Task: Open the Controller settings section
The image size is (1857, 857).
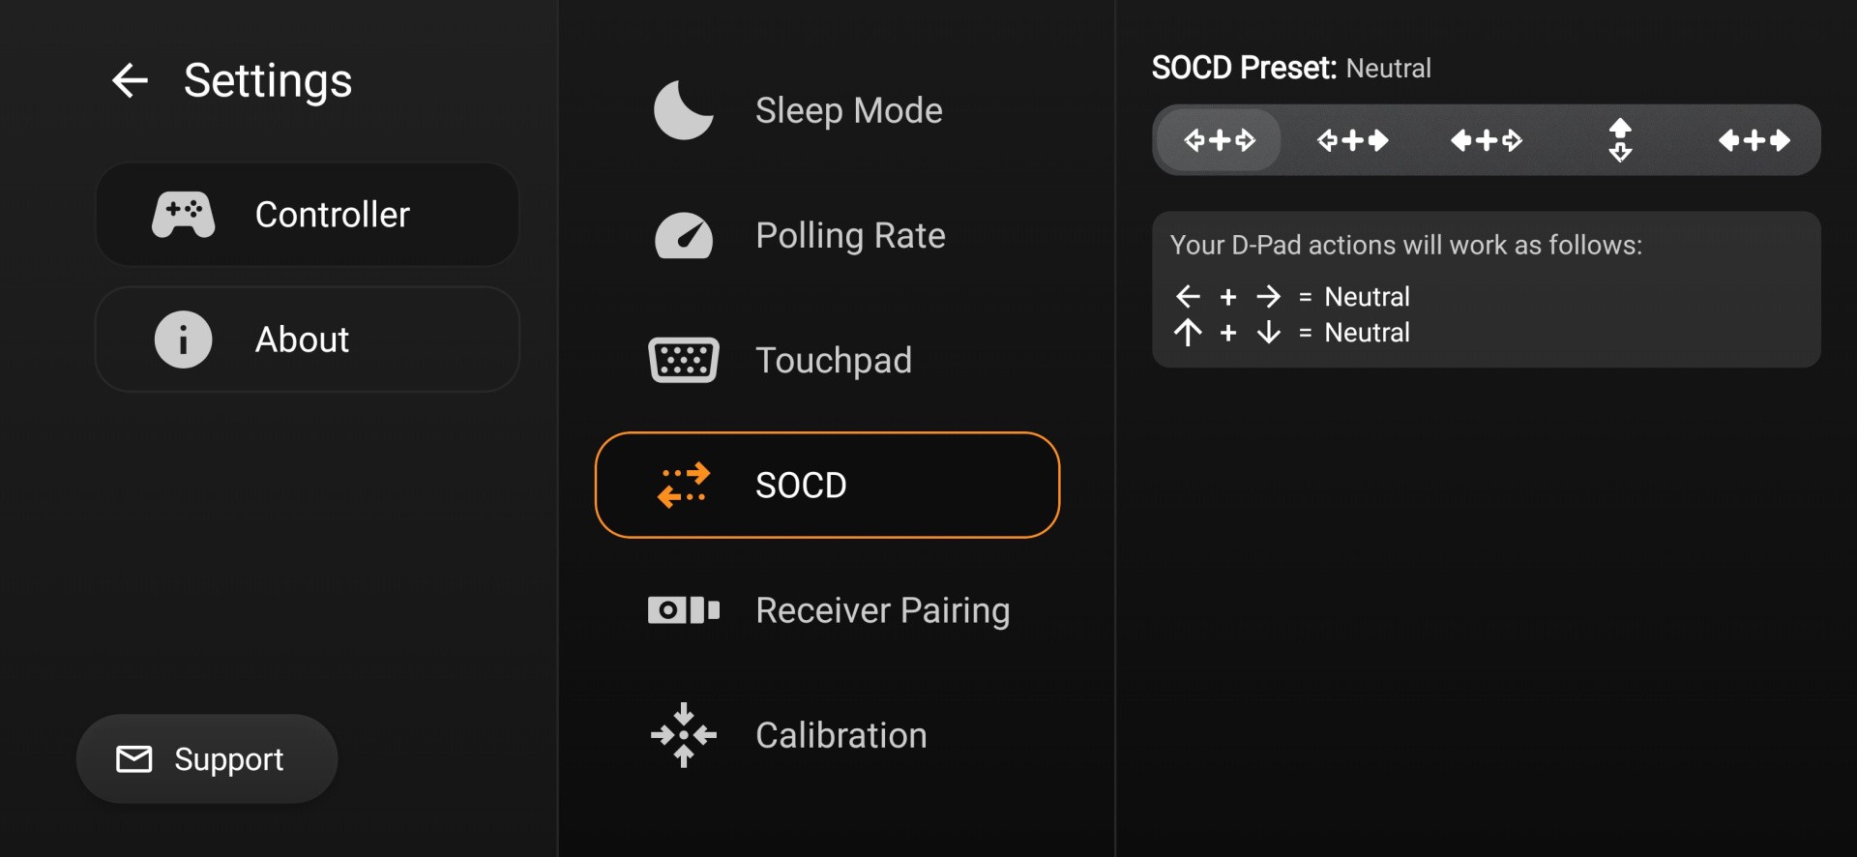Action: (x=308, y=215)
